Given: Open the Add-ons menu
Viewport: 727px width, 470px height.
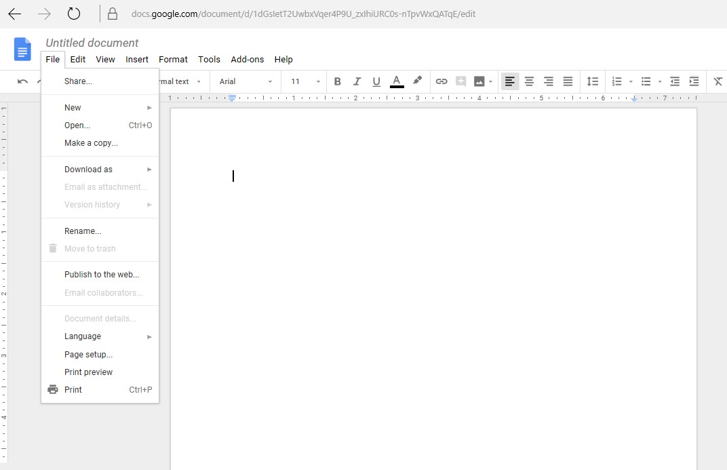Looking at the screenshot, I should click(x=247, y=59).
